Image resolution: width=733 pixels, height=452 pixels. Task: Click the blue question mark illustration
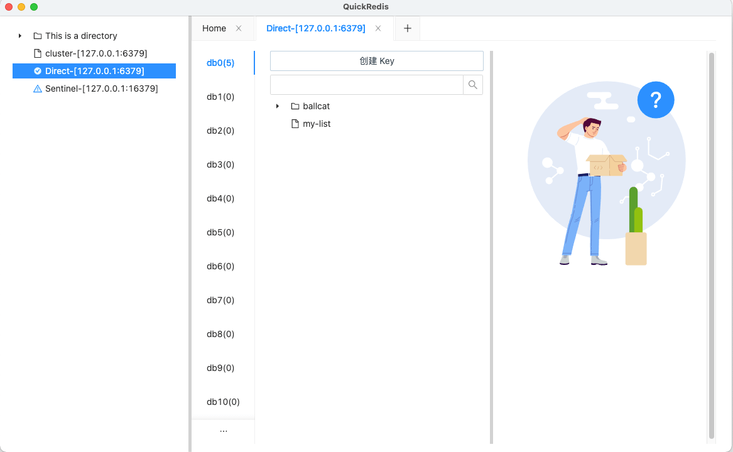(655, 100)
